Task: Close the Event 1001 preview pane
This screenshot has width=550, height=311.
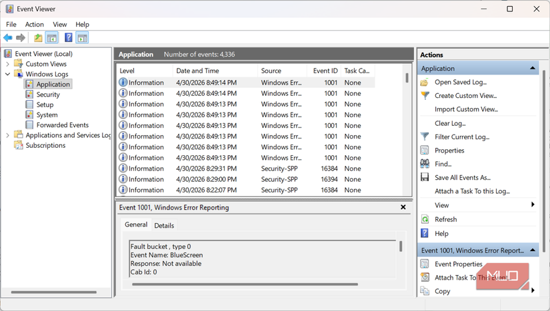Action: pos(403,207)
